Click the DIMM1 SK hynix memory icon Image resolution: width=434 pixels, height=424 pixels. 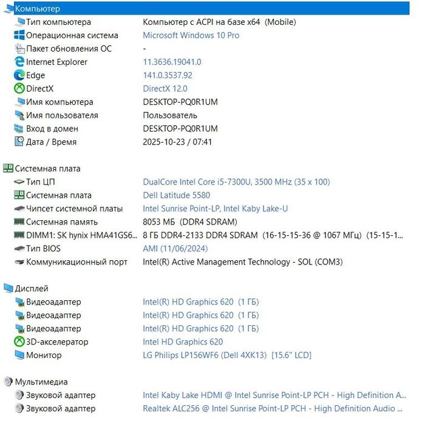pos(19,235)
